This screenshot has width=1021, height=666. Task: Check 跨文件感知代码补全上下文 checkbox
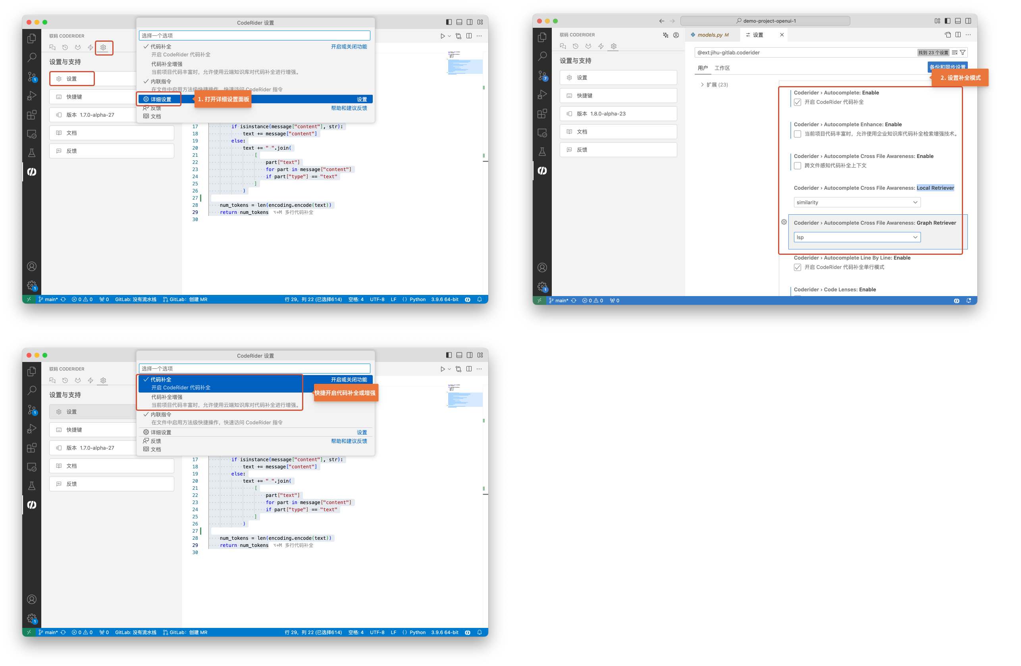click(798, 166)
